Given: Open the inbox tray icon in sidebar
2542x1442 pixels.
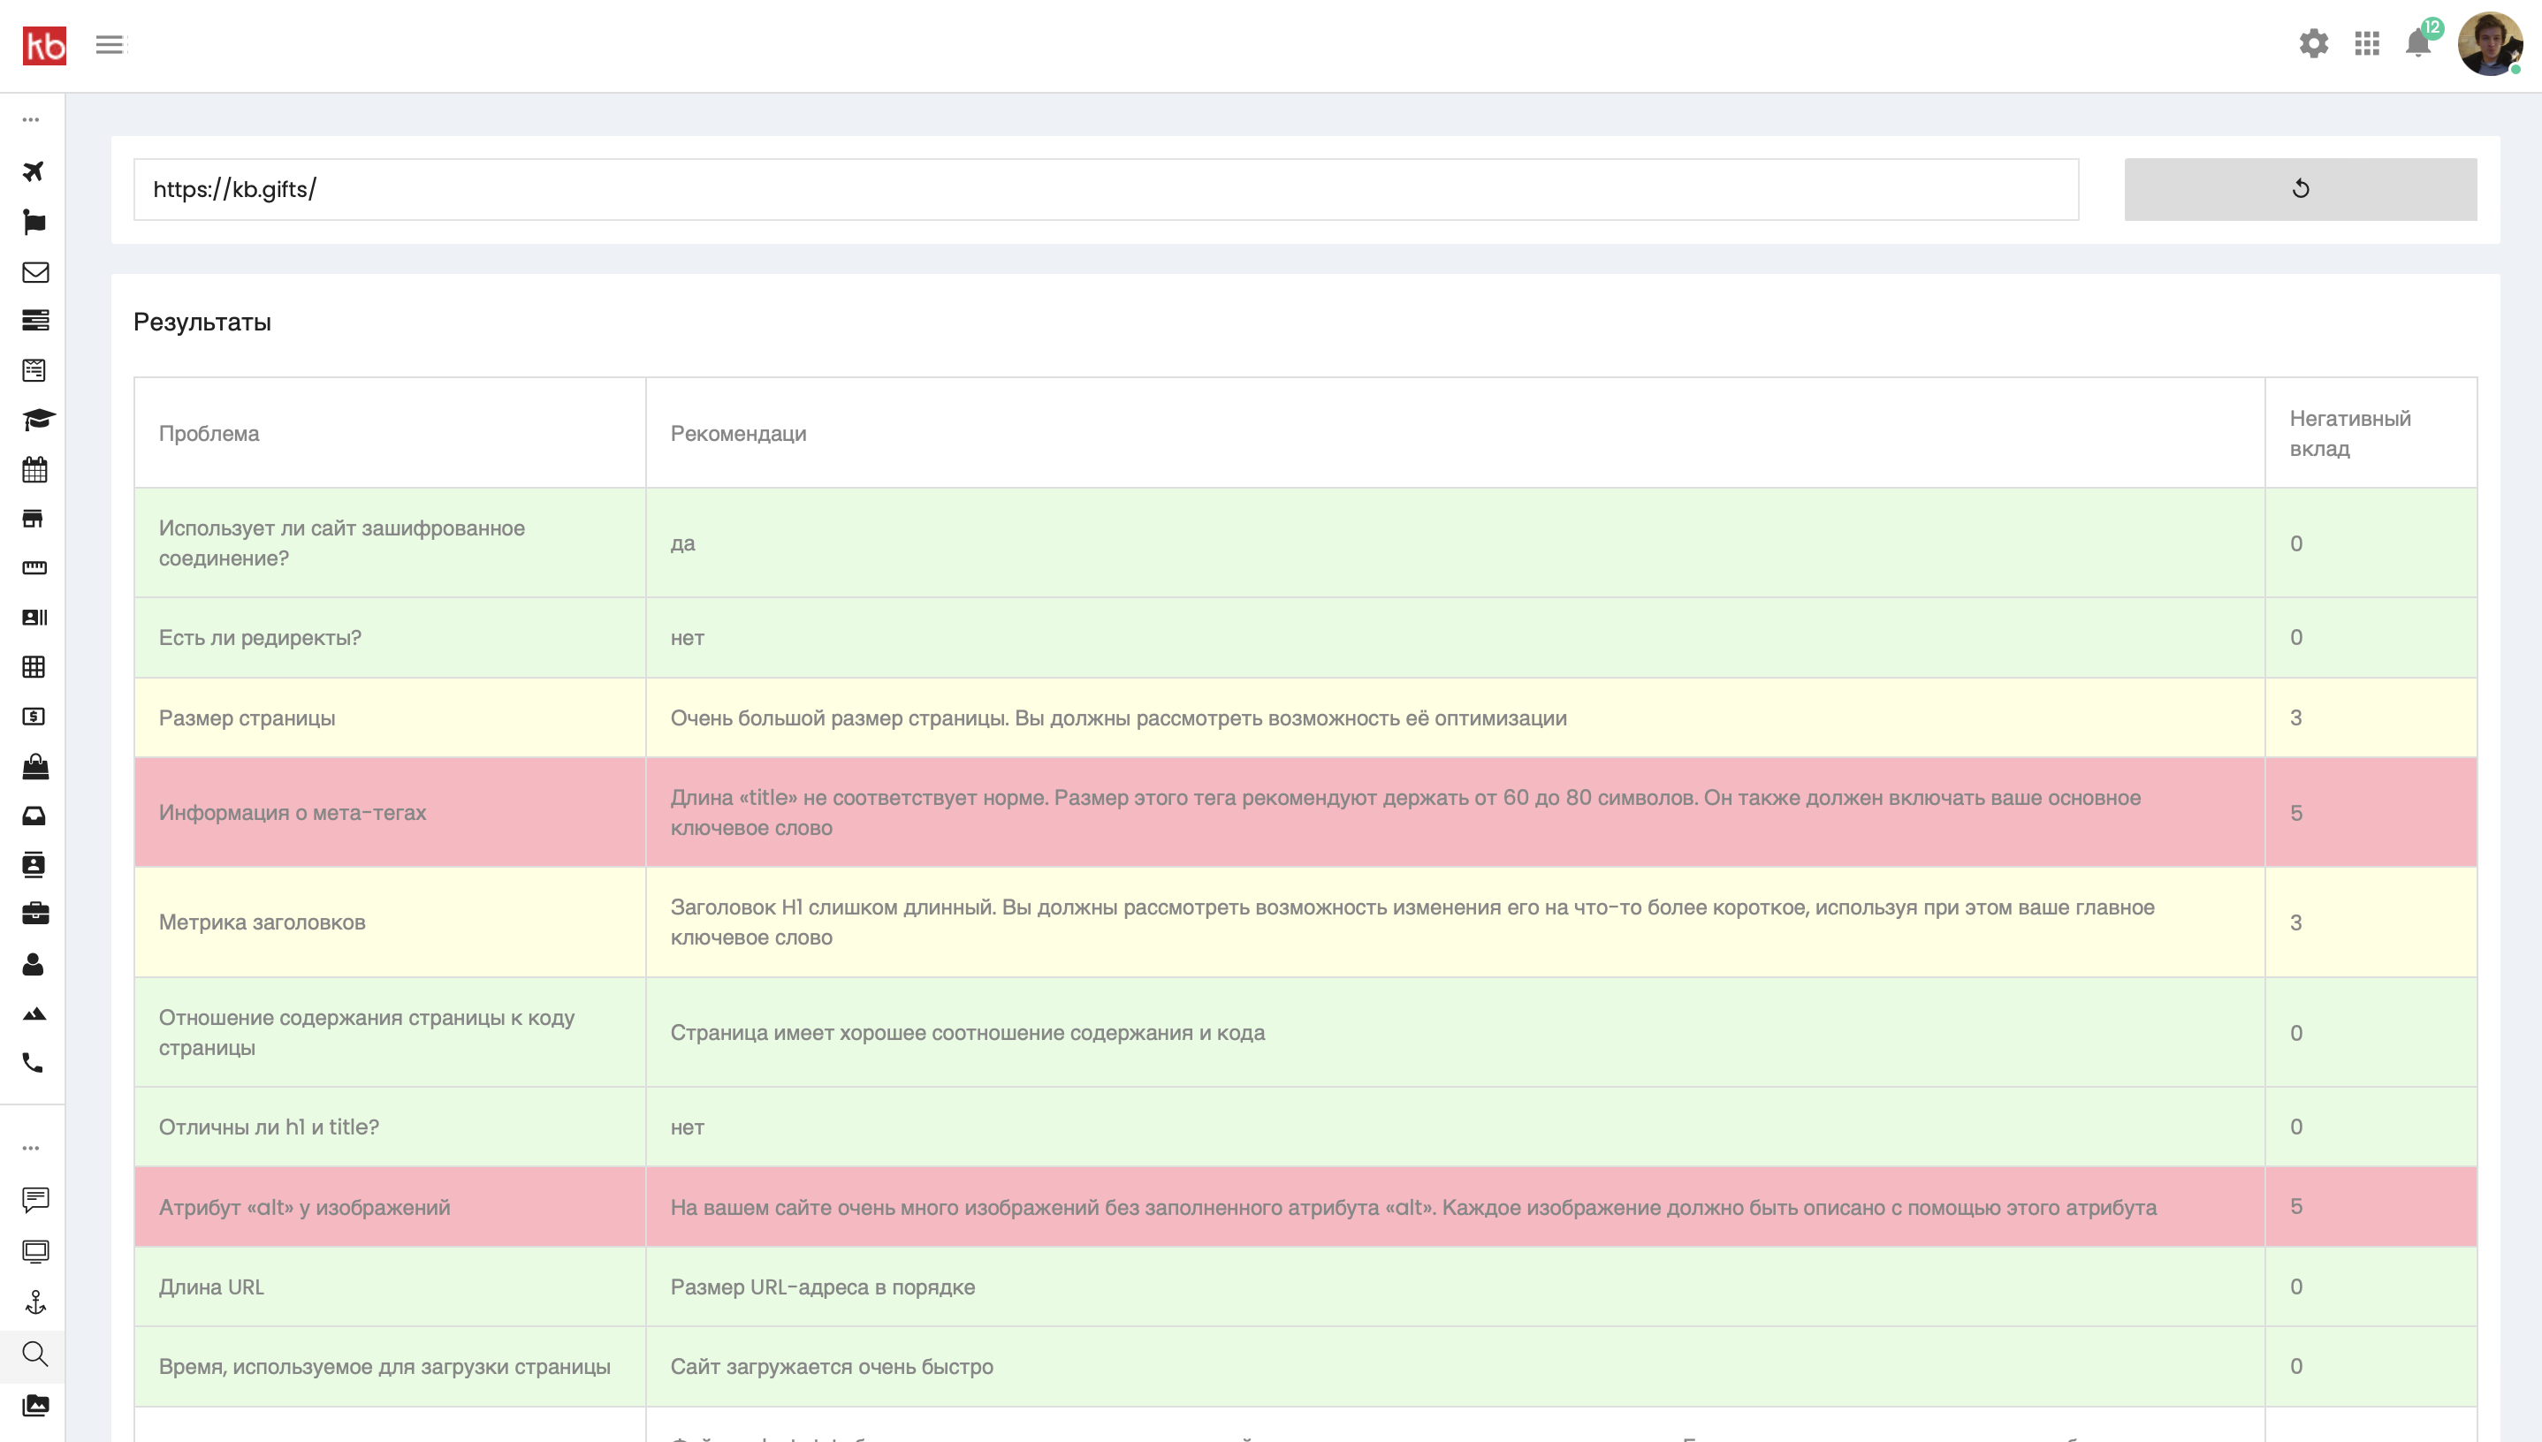Looking at the screenshot, I should (x=34, y=815).
